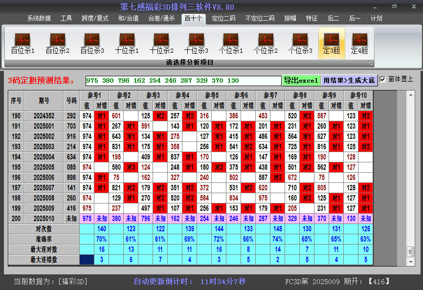Switch to the 振幅 tab
Image resolution: width=423 pixels, height=290 pixels.
pos(290,19)
